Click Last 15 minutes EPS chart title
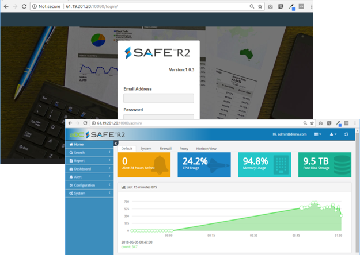360x255 pixels. 142,187
